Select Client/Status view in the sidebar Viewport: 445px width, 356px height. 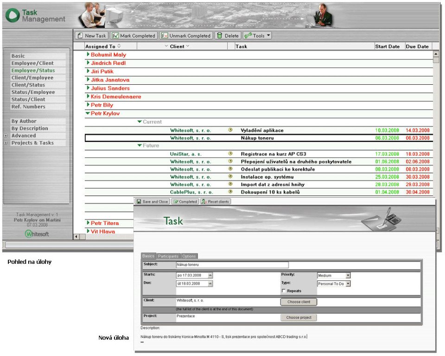(x=28, y=85)
